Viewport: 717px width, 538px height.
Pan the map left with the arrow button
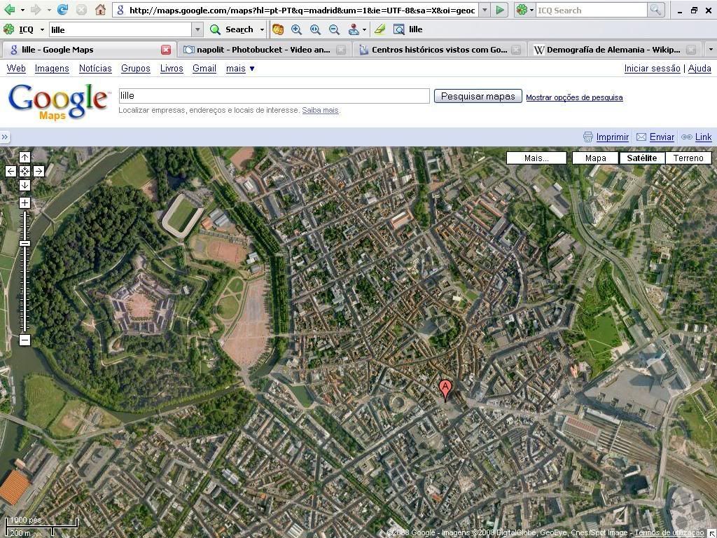11,171
